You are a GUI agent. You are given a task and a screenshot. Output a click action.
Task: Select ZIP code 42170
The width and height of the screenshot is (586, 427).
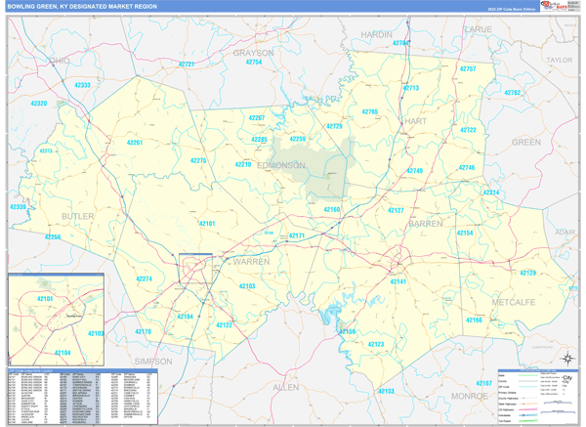[x=144, y=332]
